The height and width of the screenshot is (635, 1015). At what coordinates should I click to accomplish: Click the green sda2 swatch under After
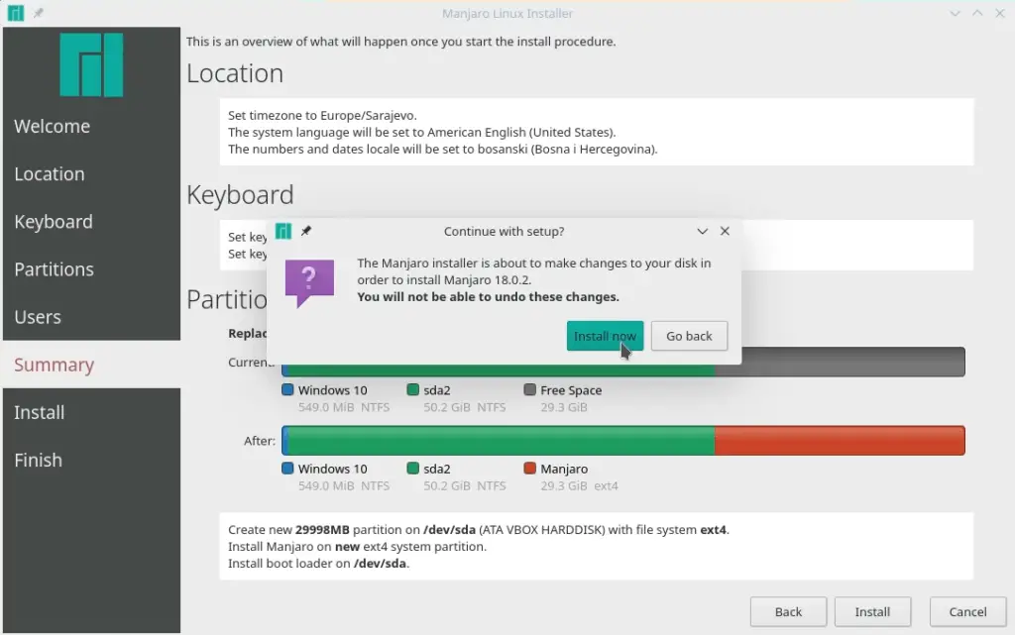point(413,468)
